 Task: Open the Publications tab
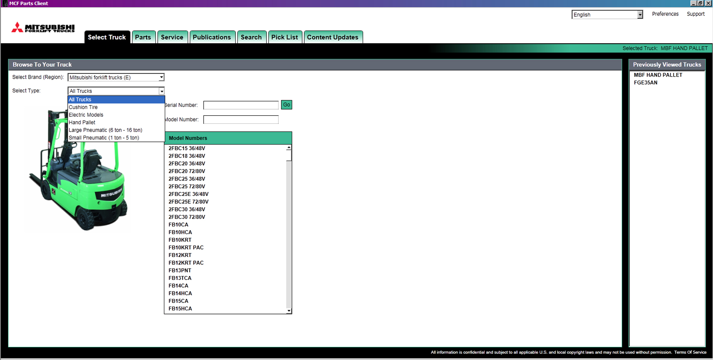[212, 37]
